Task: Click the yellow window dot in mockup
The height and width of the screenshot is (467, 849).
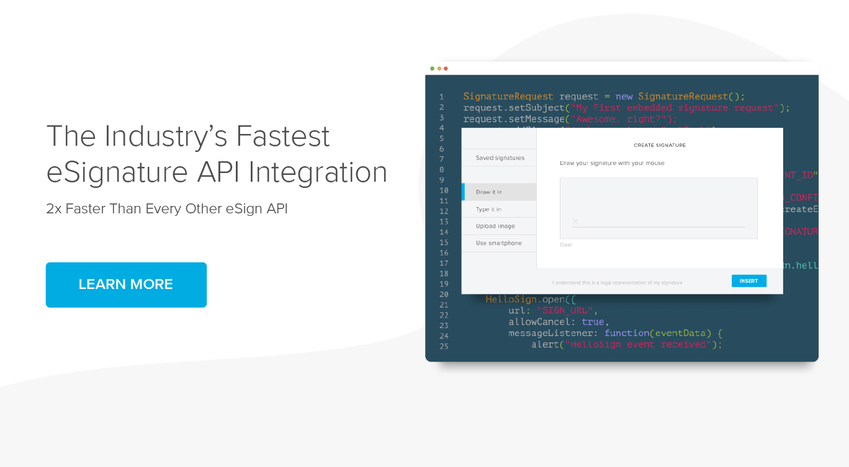Action: 439,68
